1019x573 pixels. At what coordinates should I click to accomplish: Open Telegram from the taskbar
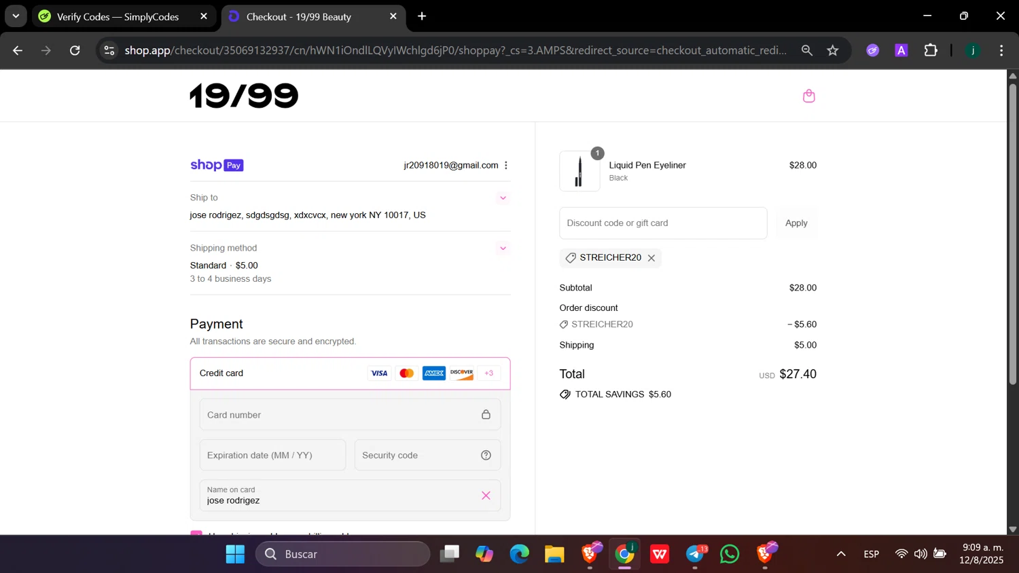pyautogui.click(x=695, y=554)
